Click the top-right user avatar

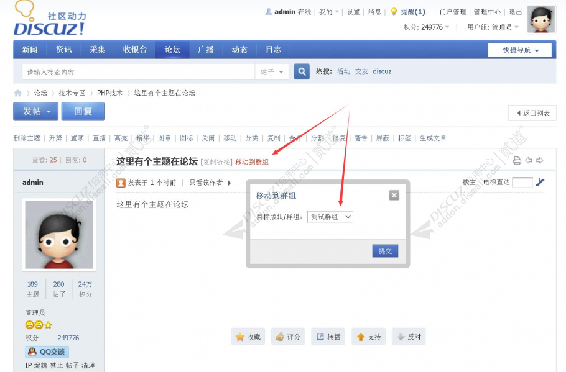point(540,19)
